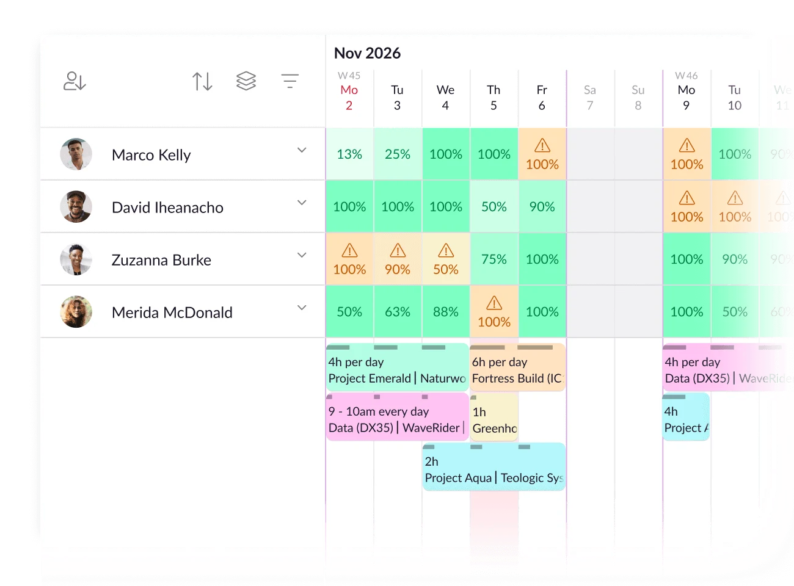Expand Marco Kelly's row
This screenshot has height=586, width=794.
(302, 149)
